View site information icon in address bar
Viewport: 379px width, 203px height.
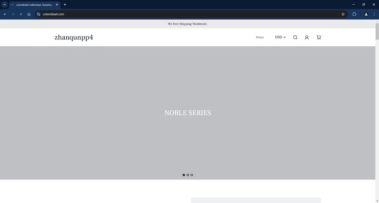pyautogui.click(x=38, y=14)
